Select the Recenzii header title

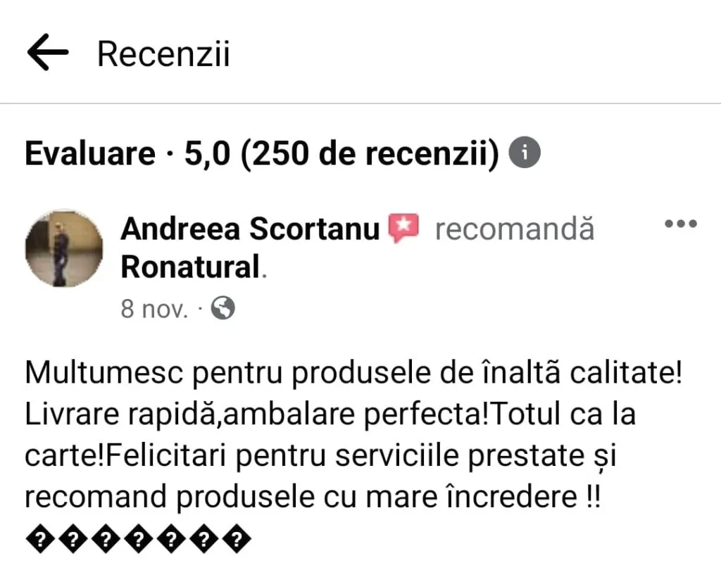(x=163, y=53)
